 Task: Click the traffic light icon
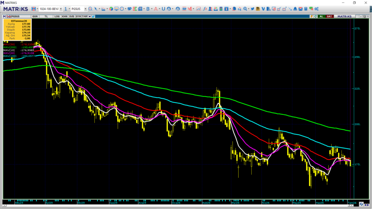[221, 9]
